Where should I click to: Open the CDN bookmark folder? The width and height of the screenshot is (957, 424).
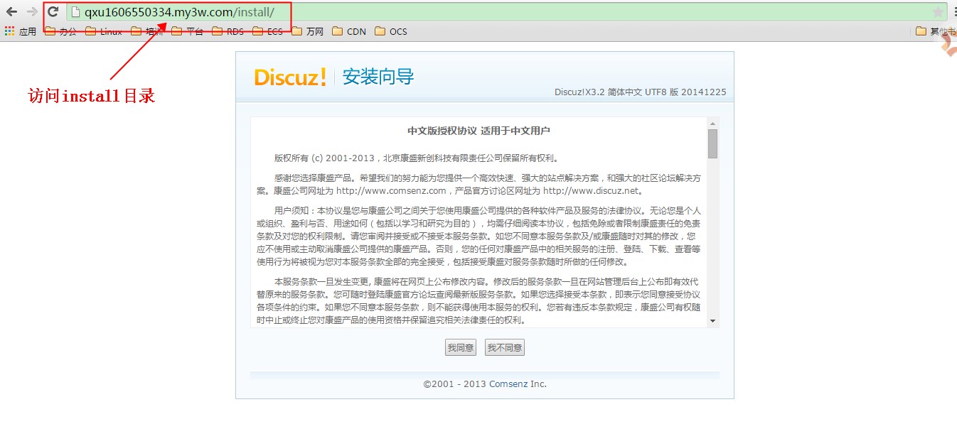click(348, 31)
